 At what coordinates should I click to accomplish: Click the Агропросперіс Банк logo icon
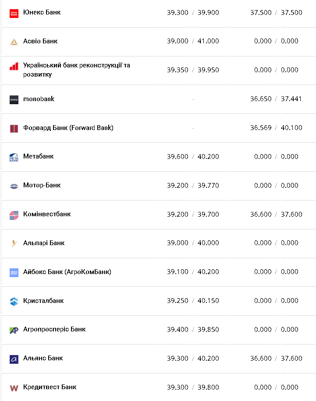pos(14,330)
